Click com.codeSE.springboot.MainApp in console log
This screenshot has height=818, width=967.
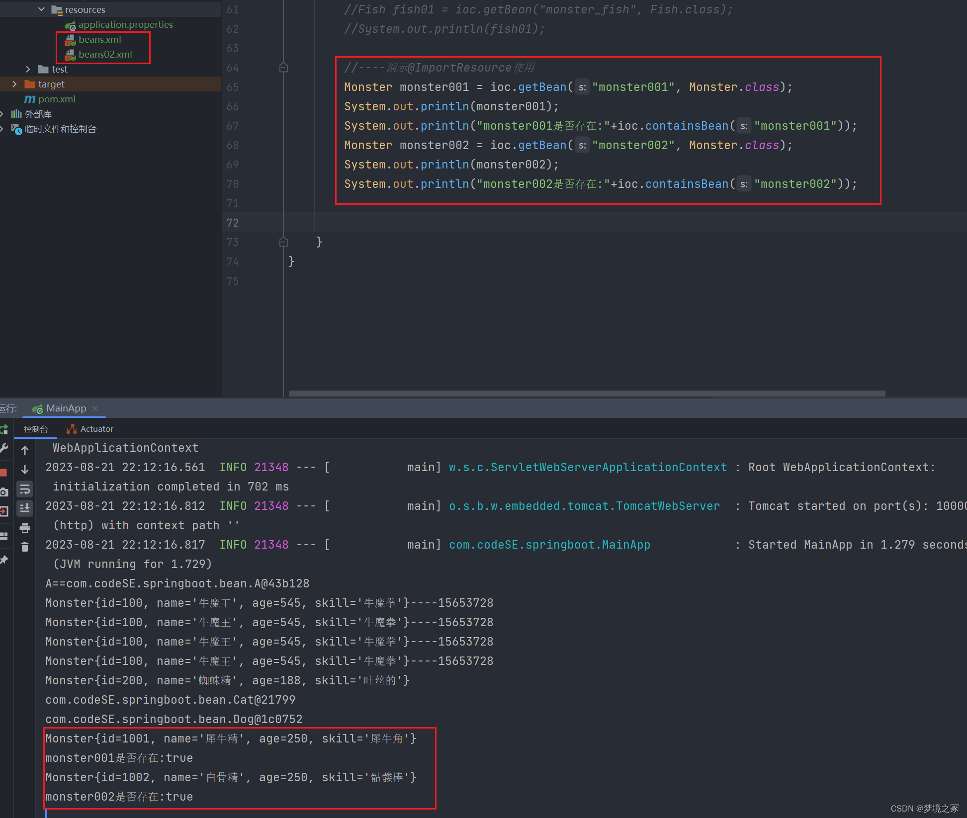point(549,545)
